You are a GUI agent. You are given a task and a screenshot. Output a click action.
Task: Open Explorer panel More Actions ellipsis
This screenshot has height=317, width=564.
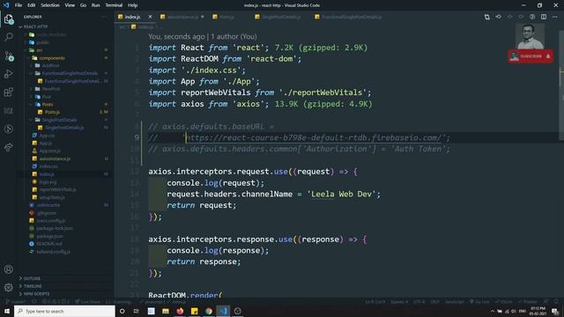click(104, 17)
